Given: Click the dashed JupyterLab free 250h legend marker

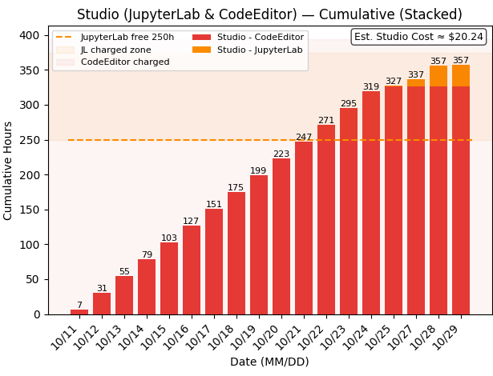Looking at the screenshot, I should pos(66,38).
